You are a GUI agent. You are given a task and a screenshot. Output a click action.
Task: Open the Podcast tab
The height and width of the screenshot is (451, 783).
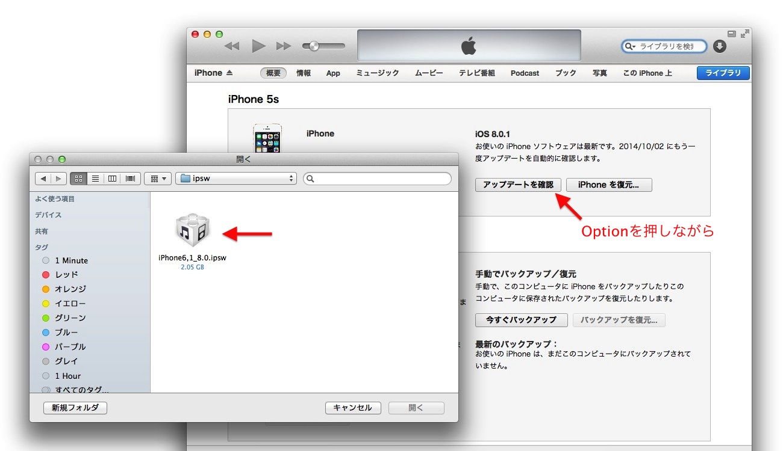pyautogui.click(x=525, y=73)
